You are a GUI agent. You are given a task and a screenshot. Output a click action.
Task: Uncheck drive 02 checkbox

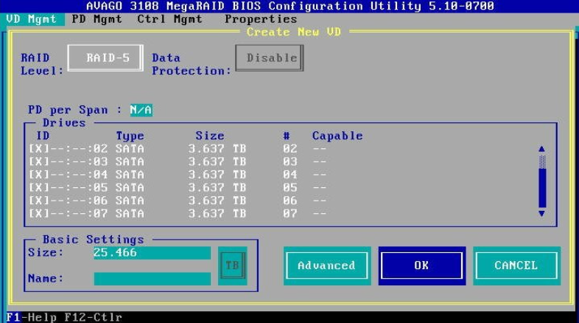coord(37,149)
